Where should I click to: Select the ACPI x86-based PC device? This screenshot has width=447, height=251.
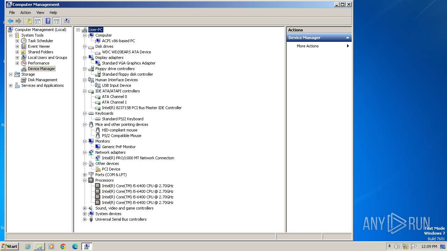(x=118, y=41)
